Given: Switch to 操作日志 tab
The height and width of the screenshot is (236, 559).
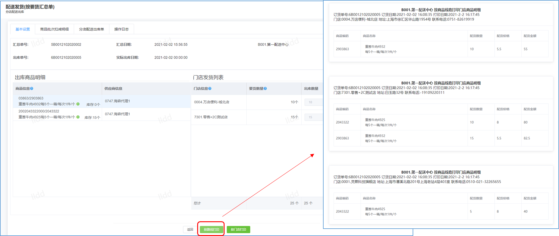Looking at the screenshot, I should [x=121, y=29].
